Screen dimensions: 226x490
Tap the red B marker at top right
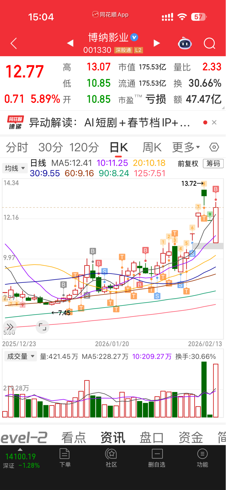tap(216, 189)
